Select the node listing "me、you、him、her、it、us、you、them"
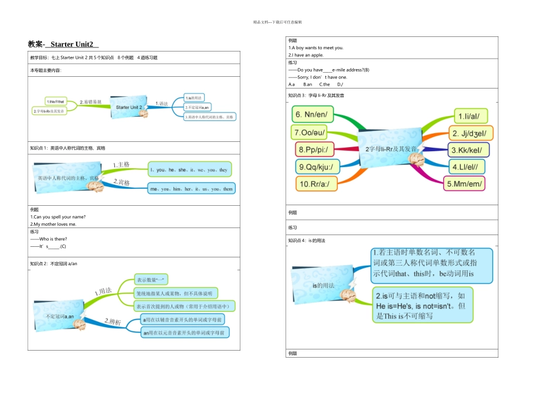The height and width of the screenshot is (394, 557). [192, 189]
